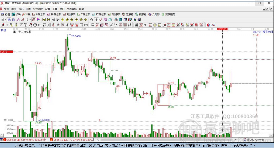This screenshot has height=148, width=274.
Task: Open the 浏览 menu
Action: point(14,9)
